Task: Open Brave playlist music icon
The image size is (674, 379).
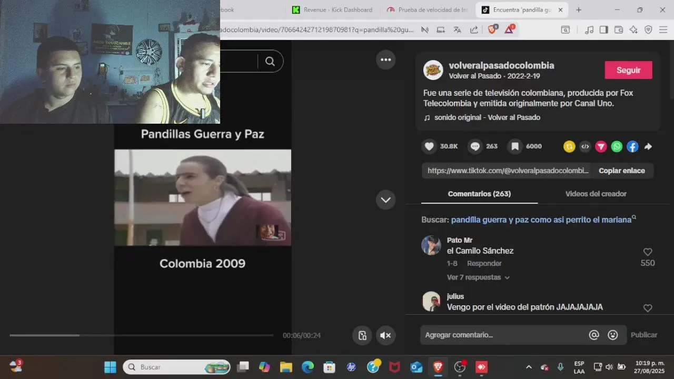Action: (589, 30)
